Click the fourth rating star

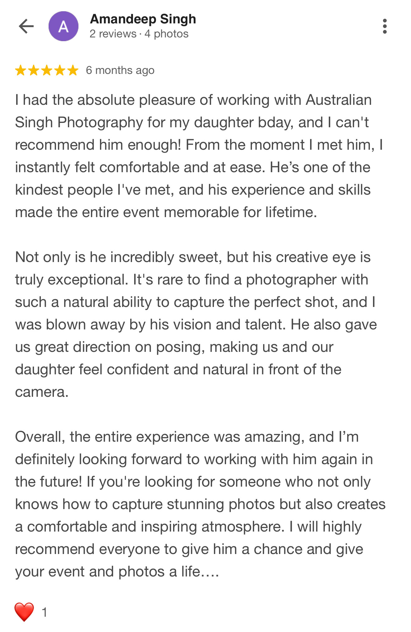pos(60,70)
